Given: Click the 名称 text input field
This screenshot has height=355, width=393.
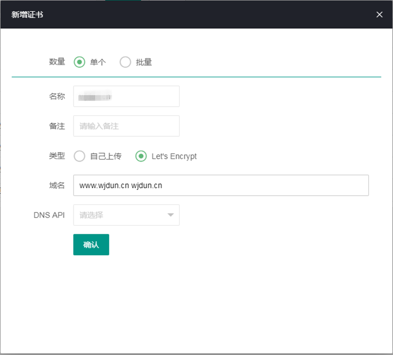Looking at the screenshot, I should (126, 96).
